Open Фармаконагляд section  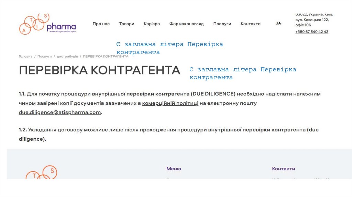coord(187,24)
